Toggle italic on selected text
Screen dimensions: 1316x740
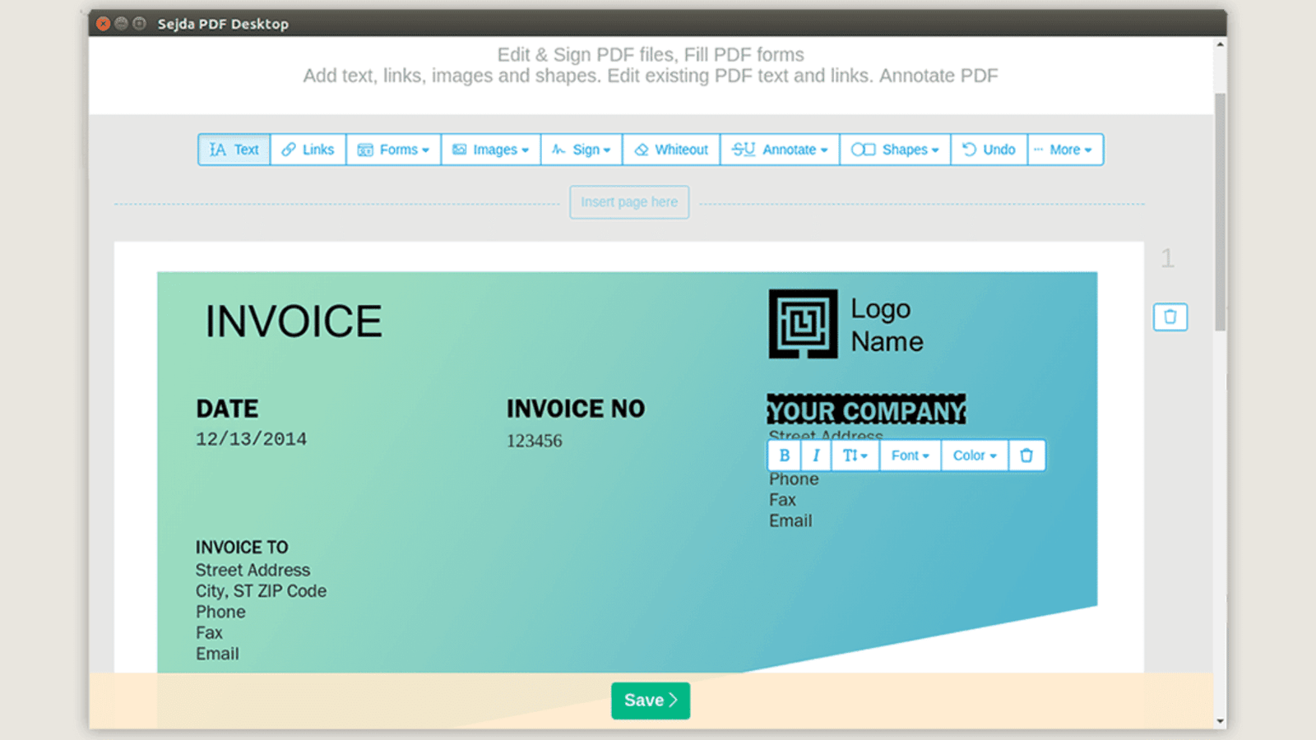(816, 456)
